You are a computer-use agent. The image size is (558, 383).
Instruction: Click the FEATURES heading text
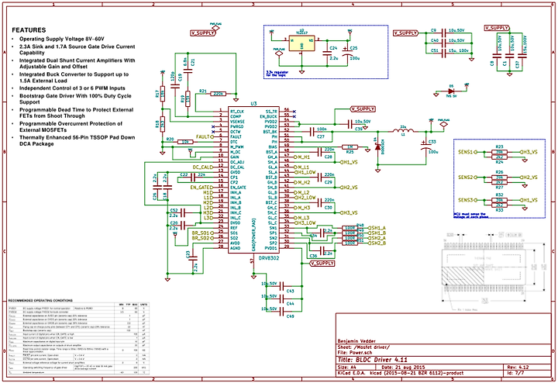coord(29,30)
